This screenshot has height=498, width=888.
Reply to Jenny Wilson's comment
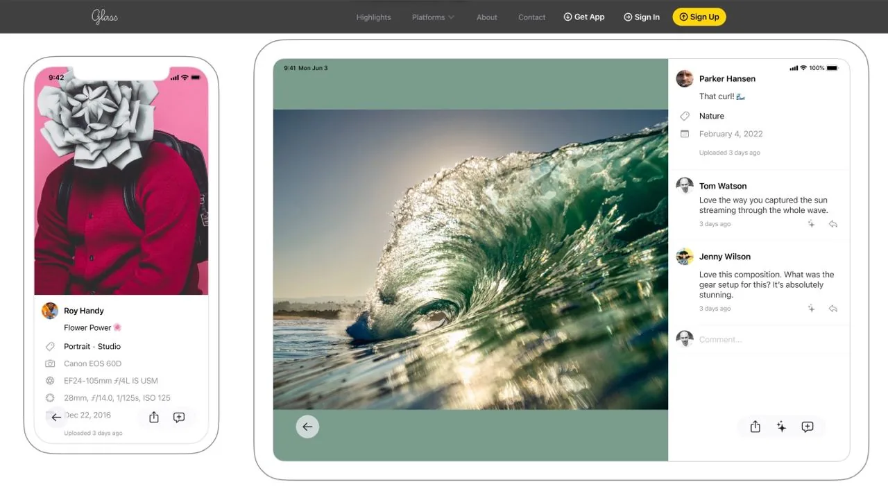tap(833, 309)
